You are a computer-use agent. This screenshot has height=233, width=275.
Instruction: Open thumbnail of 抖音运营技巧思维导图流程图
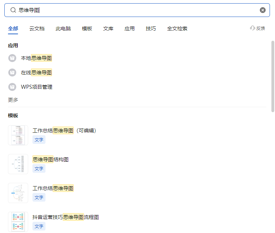[x=18, y=222]
